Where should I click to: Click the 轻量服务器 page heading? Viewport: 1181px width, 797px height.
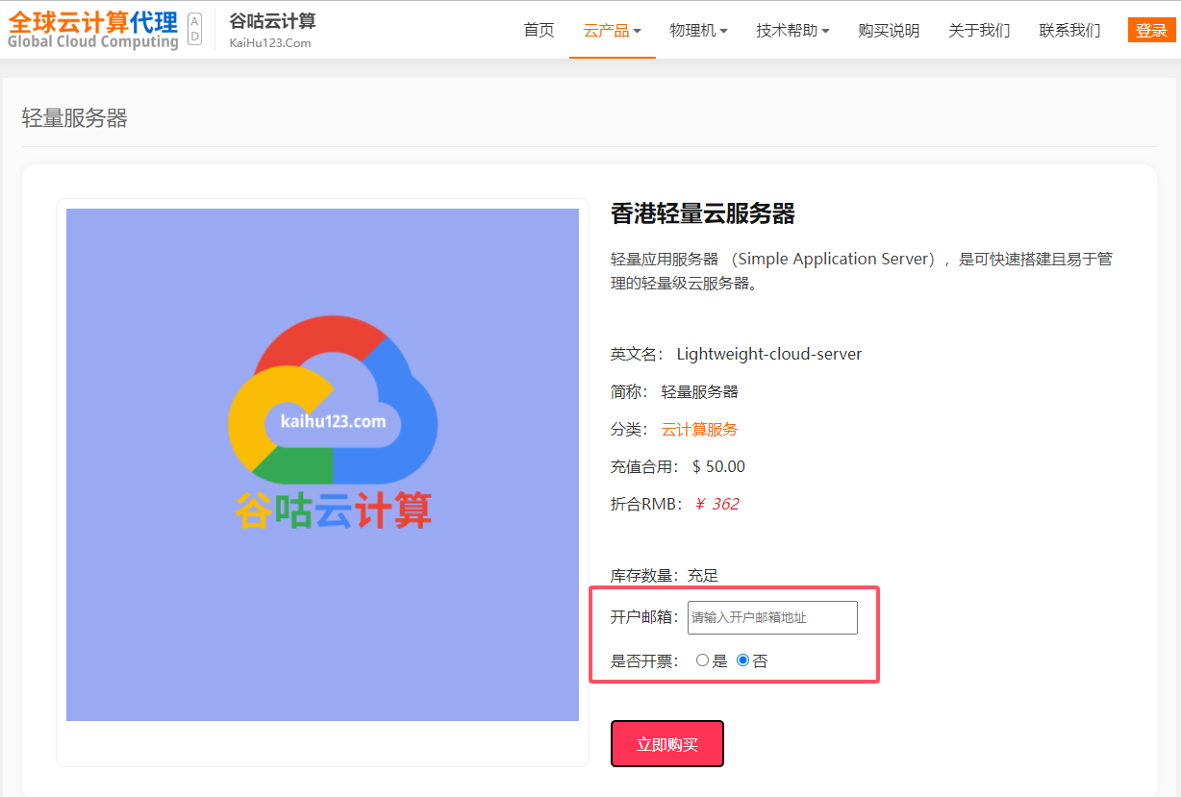click(75, 118)
